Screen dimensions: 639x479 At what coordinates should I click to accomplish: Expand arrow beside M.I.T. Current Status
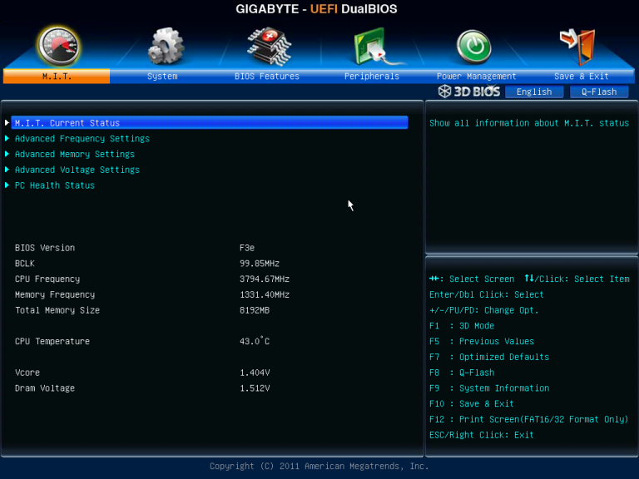point(7,122)
